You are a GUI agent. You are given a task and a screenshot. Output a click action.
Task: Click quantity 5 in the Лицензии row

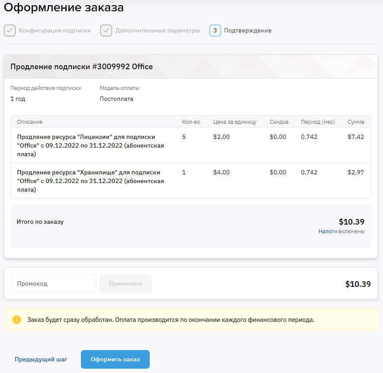184,137
